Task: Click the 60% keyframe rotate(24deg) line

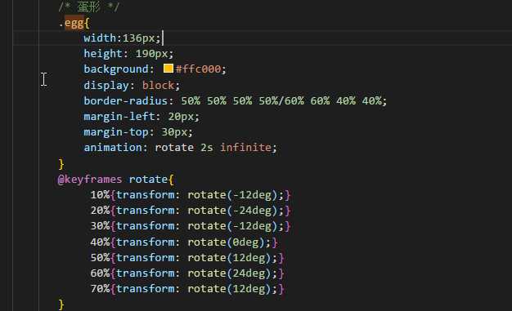Action: pos(187,273)
